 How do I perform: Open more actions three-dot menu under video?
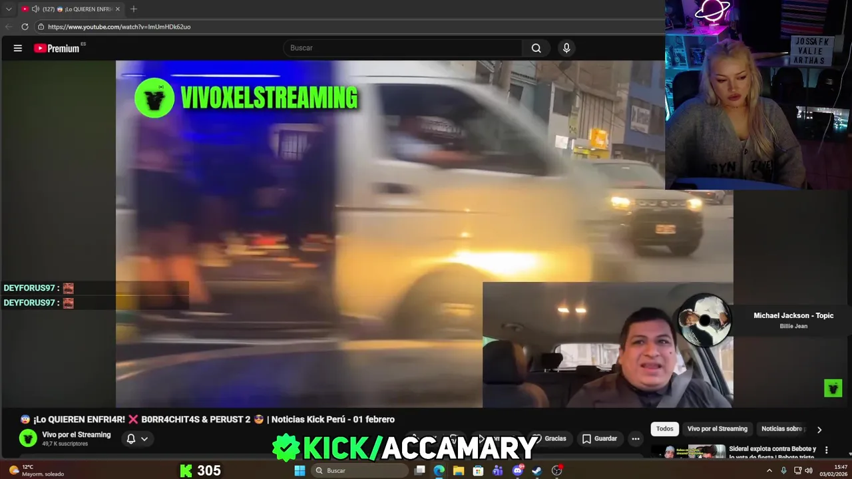click(636, 438)
